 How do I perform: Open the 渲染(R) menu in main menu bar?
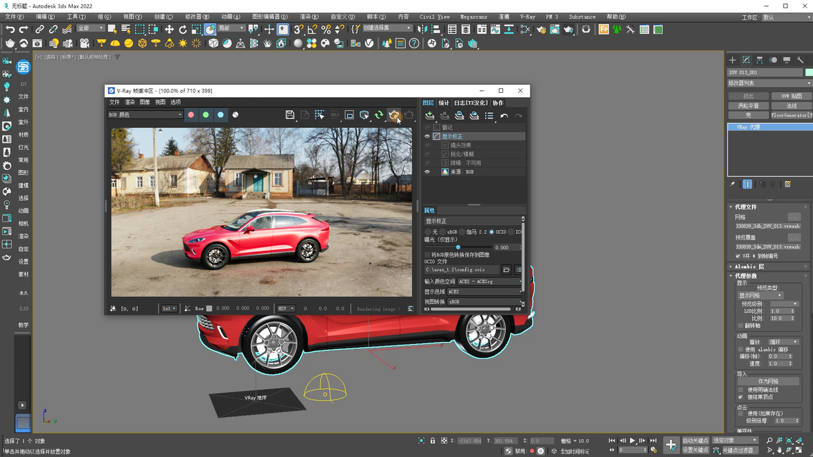pyautogui.click(x=309, y=17)
